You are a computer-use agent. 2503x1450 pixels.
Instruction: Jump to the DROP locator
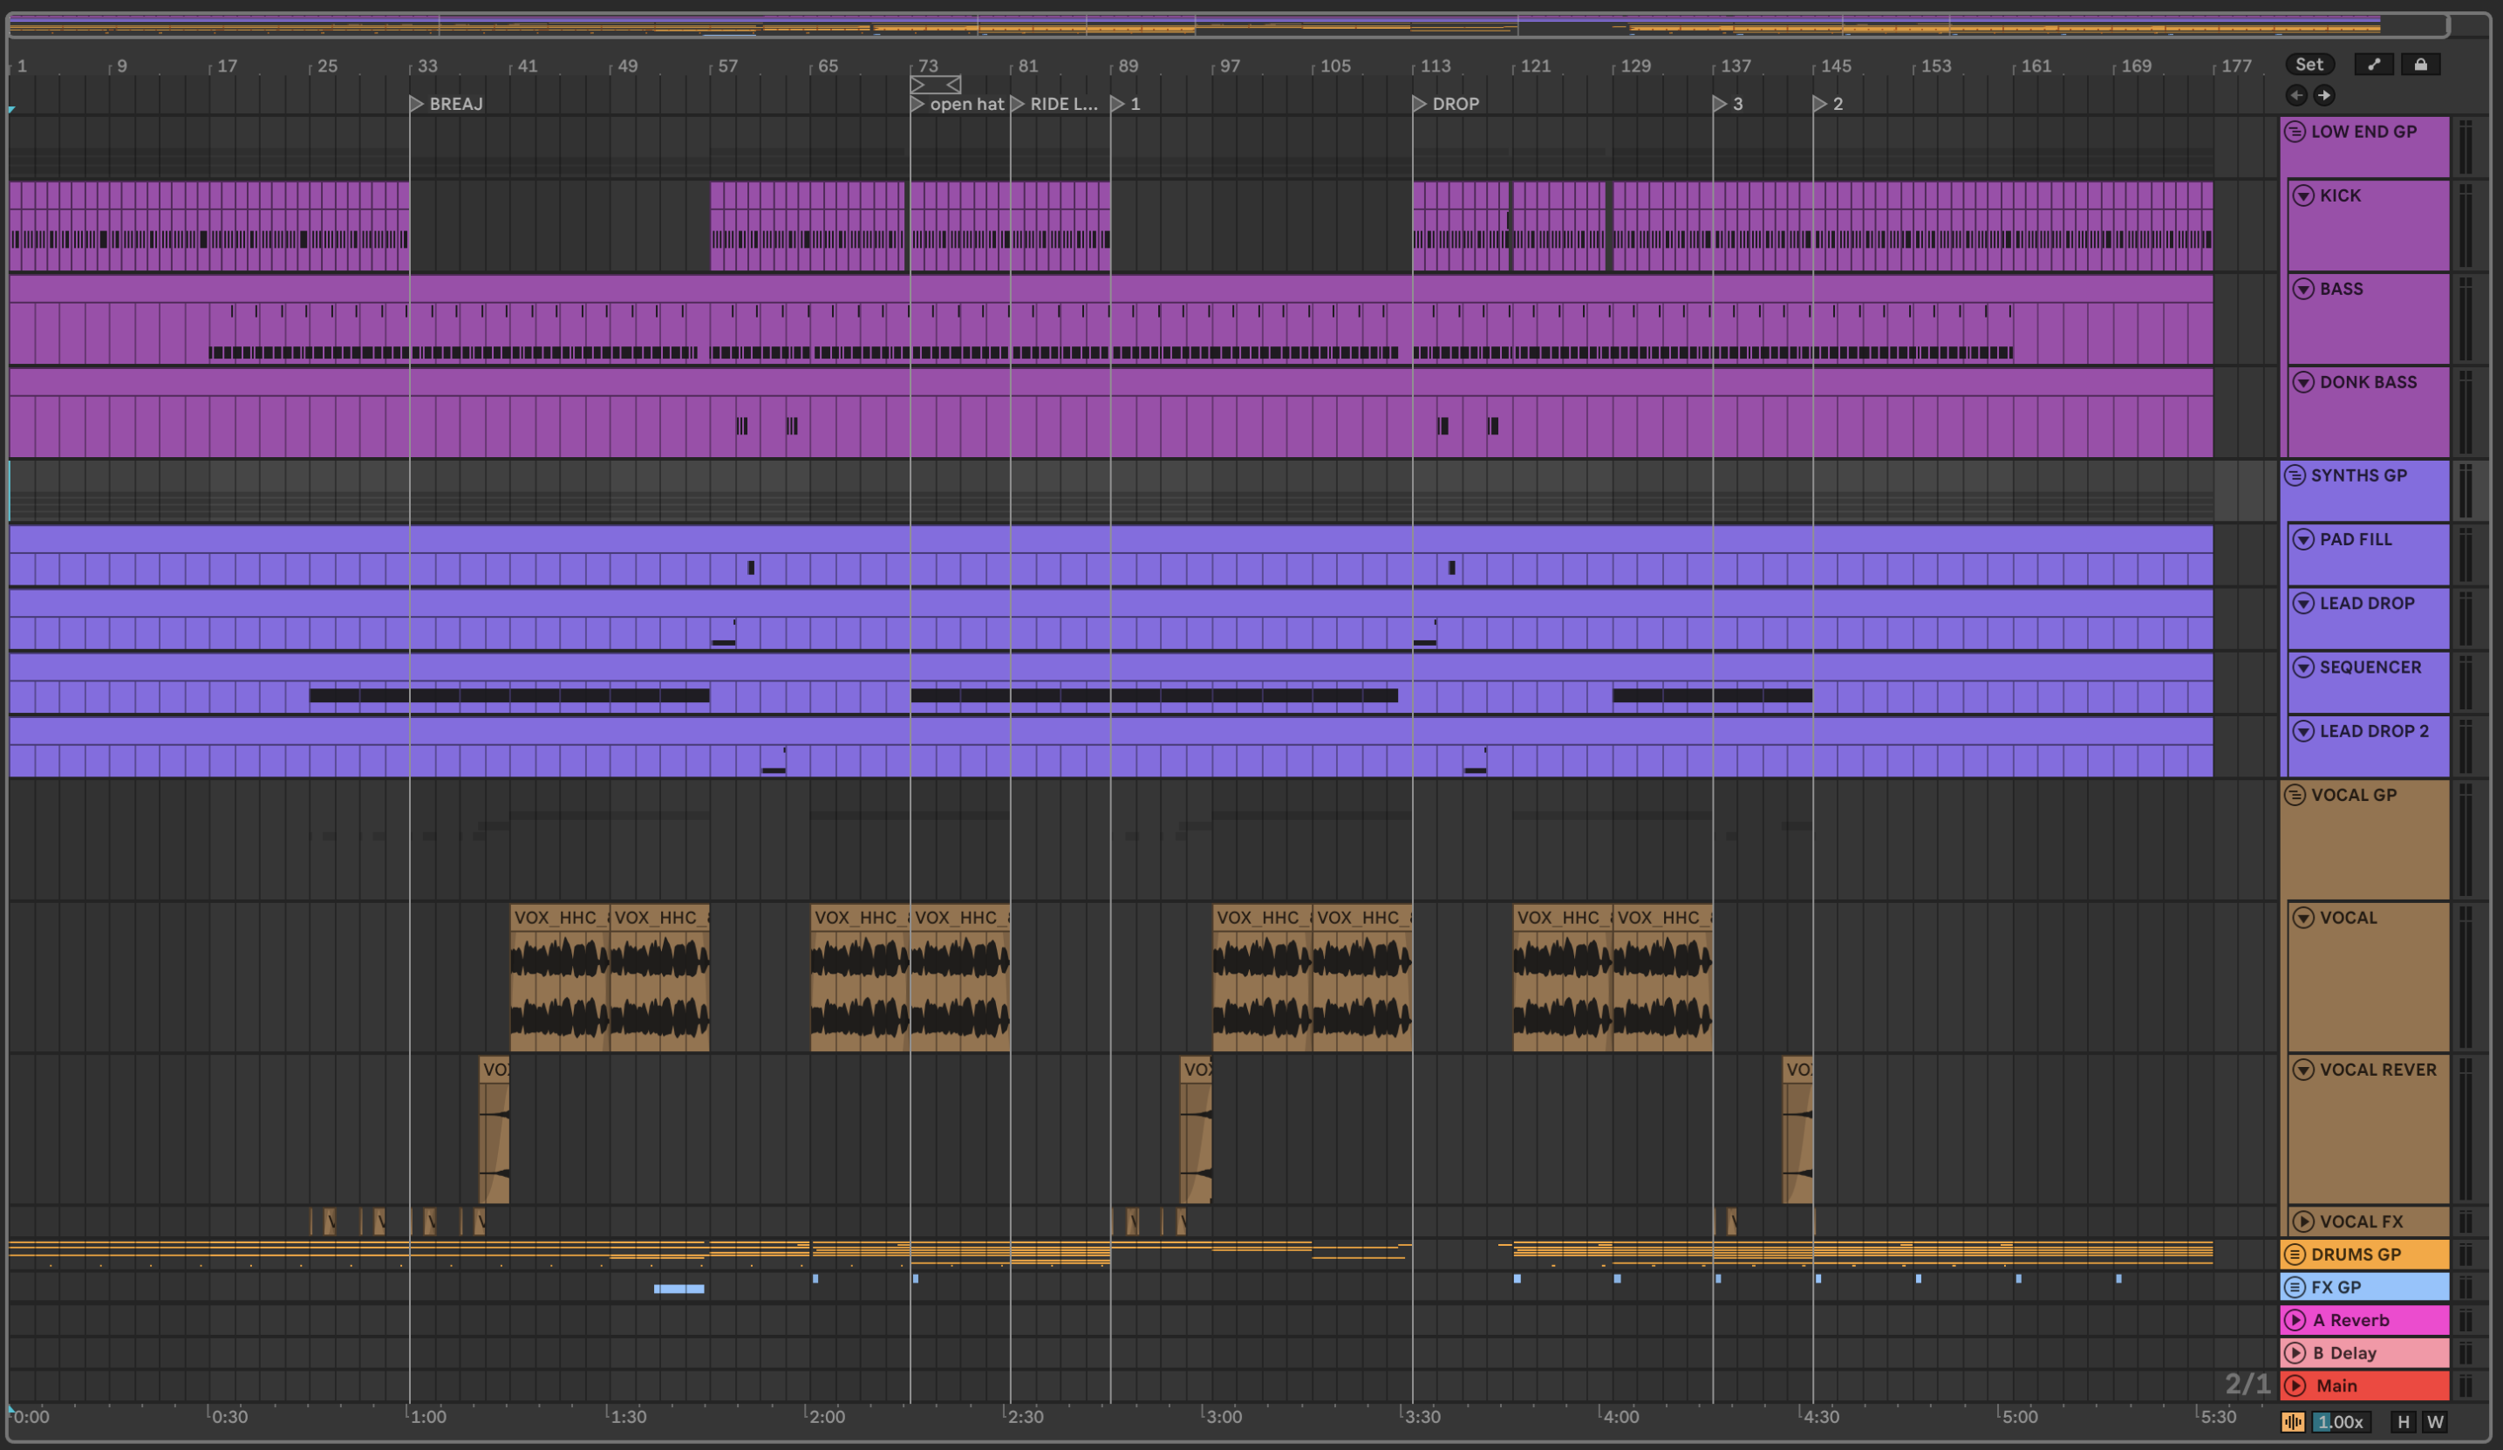click(1446, 103)
